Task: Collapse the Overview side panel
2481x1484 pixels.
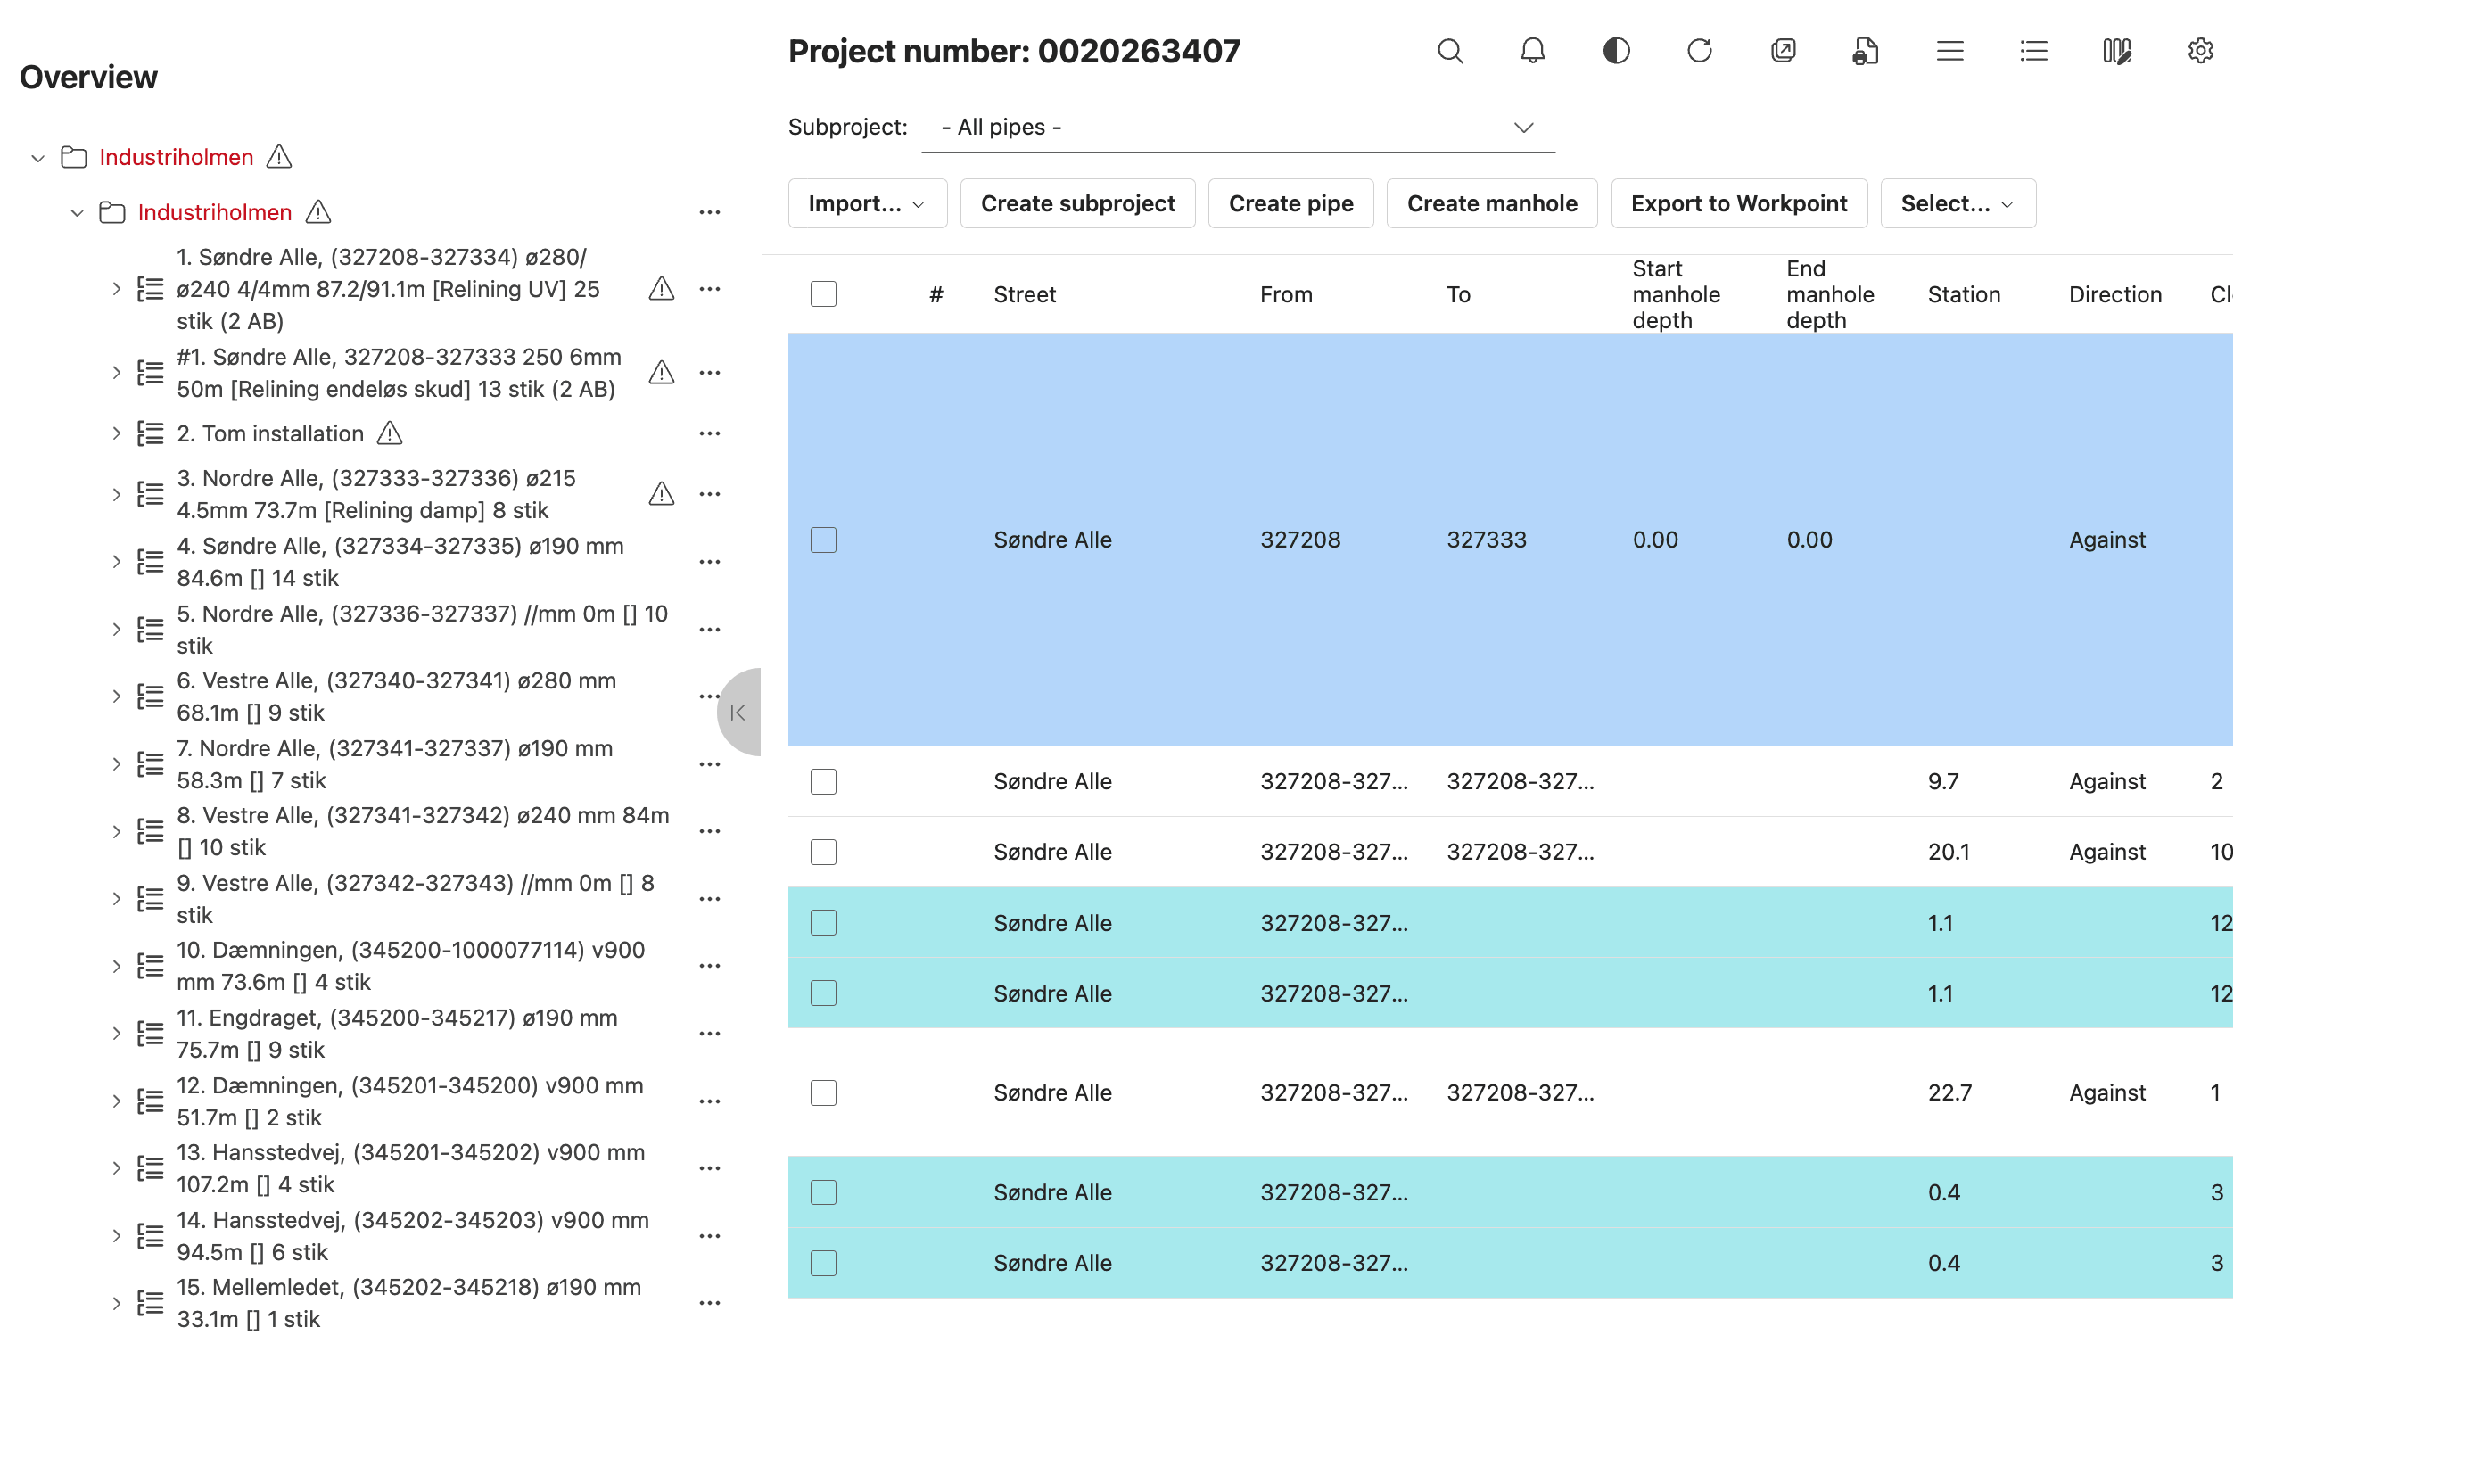Action: [x=739, y=712]
